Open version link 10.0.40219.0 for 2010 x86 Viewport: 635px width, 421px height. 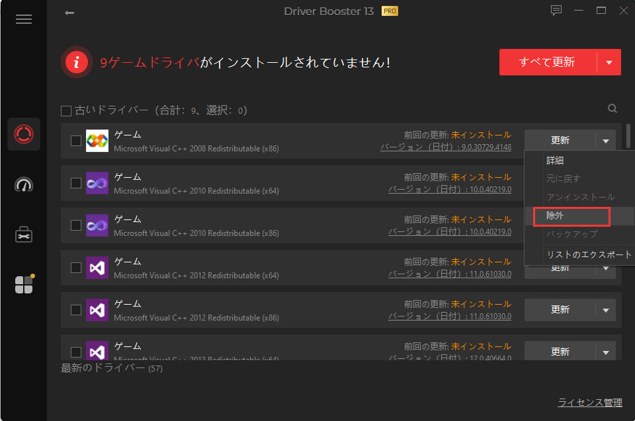click(x=450, y=232)
